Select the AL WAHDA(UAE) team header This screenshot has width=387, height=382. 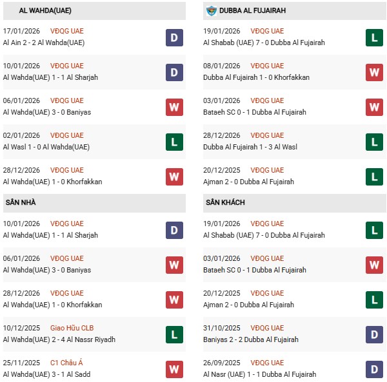click(x=42, y=11)
